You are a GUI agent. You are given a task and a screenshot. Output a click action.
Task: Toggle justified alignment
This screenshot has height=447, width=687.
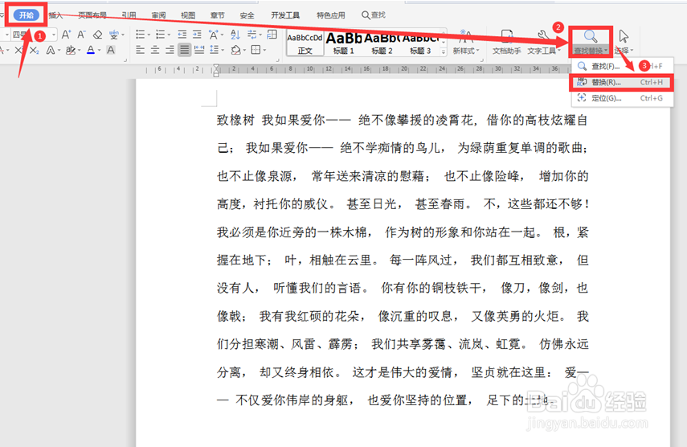[185, 50]
